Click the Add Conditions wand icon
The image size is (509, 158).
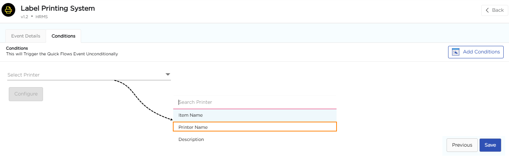coord(456,52)
